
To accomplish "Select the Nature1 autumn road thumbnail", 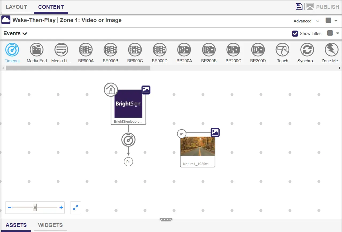I will pos(198,146).
